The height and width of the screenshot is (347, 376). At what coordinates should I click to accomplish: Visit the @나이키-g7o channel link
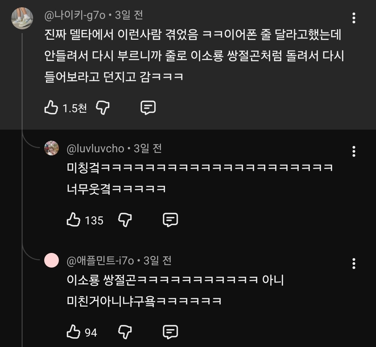point(75,15)
